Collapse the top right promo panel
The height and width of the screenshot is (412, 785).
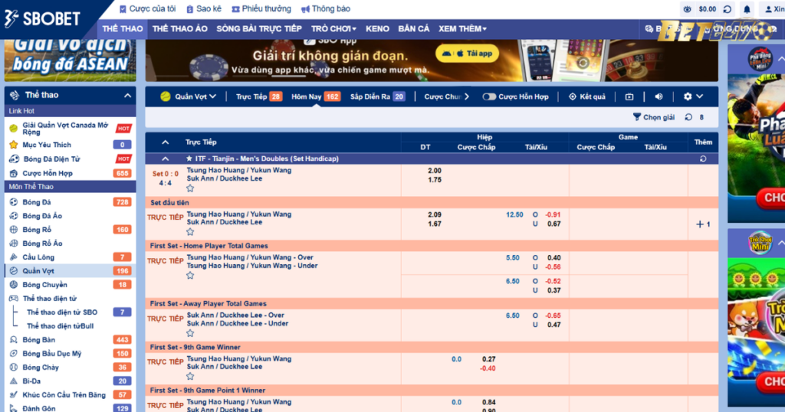click(x=781, y=59)
